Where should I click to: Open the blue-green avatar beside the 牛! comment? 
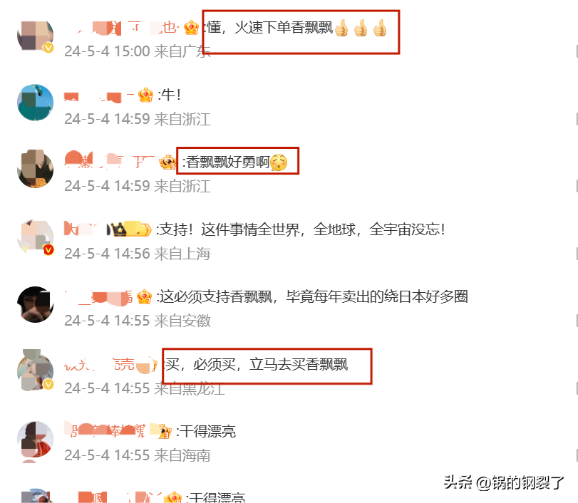point(36,103)
